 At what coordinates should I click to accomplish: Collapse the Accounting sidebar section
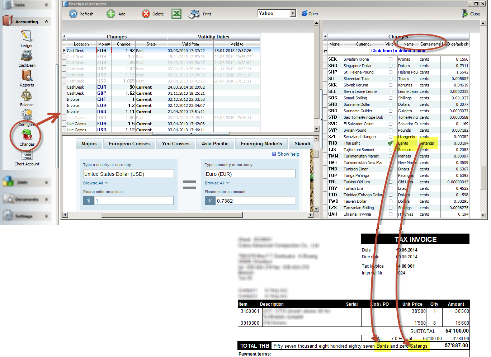click(46, 22)
